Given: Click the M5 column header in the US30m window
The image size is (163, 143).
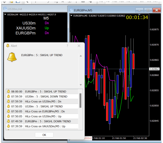Looking at the screenshot, I should [x=46, y=18].
